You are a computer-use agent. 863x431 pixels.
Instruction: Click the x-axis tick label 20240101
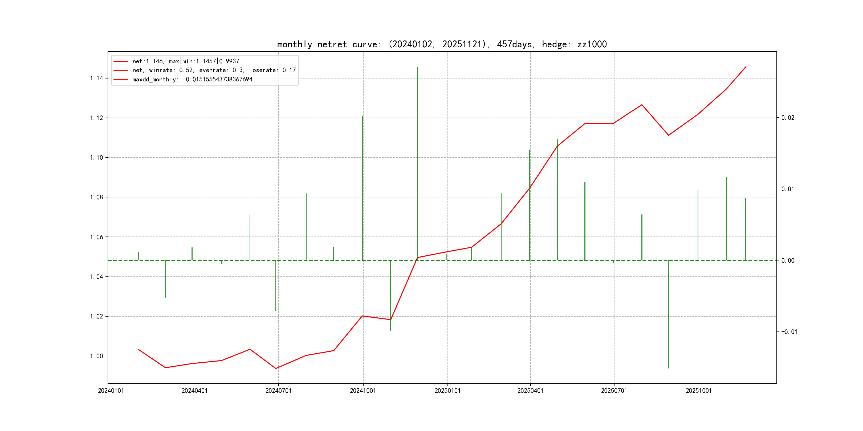click(111, 391)
